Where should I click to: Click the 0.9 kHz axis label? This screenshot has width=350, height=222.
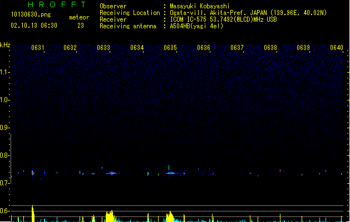(x=4, y=128)
